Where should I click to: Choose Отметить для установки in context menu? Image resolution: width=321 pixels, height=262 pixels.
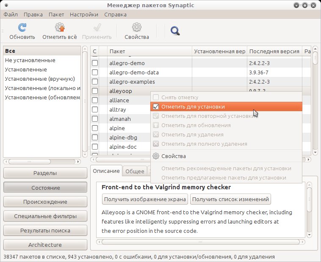pyautogui.click(x=226, y=106)
